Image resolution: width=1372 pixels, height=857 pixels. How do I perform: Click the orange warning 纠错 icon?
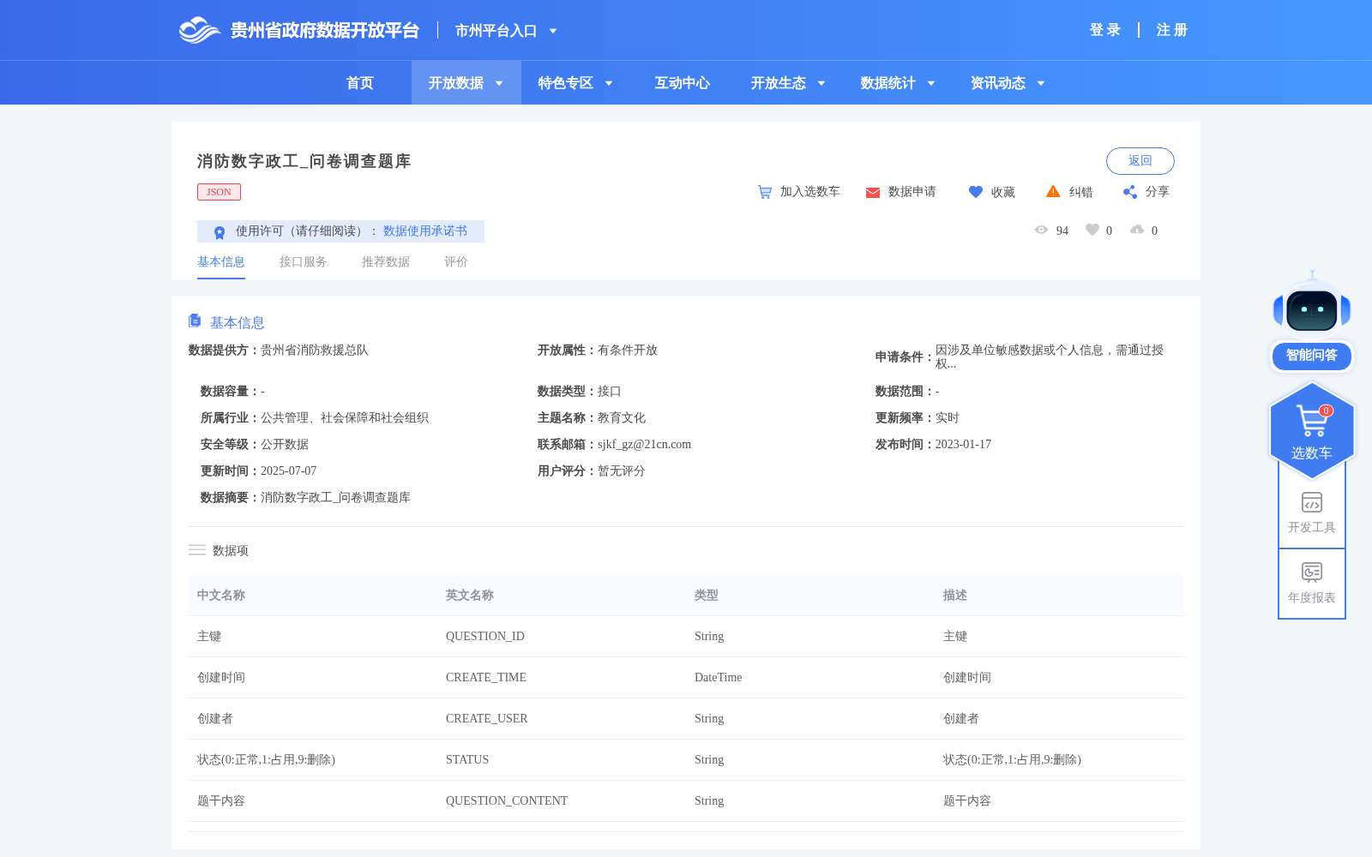point(1053,191)
